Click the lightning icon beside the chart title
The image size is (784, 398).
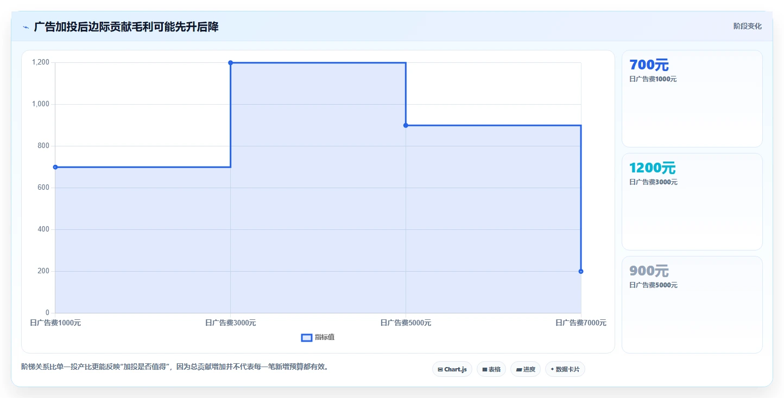point(26,27)
